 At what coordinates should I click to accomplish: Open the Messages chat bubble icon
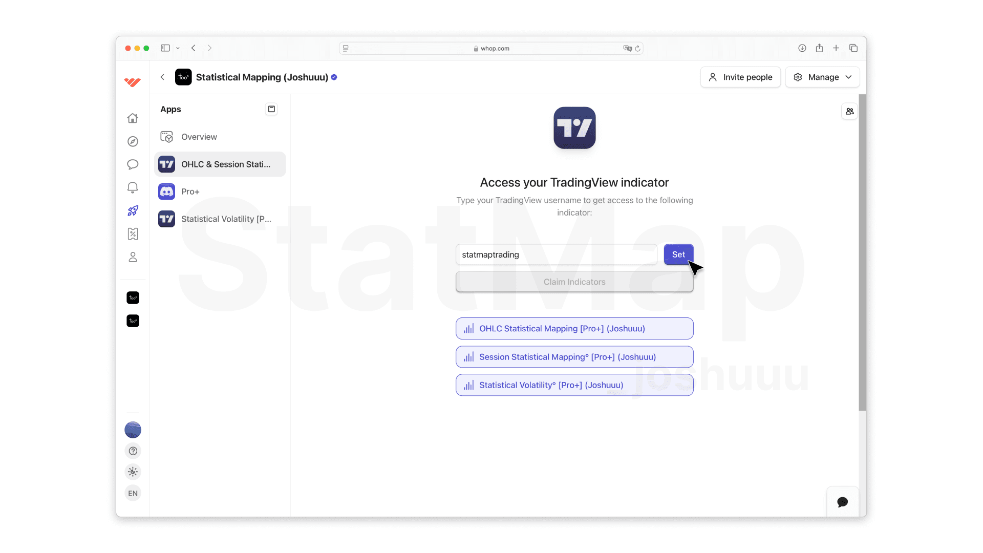pos(133,164)
